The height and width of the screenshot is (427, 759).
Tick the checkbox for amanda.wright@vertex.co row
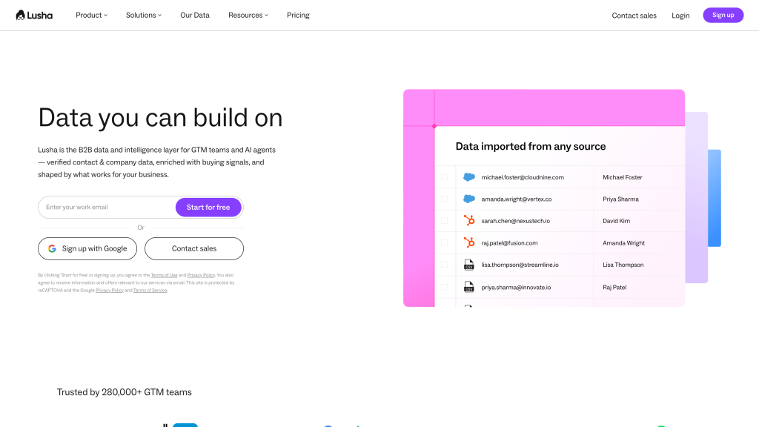click(x=445, y=199)
